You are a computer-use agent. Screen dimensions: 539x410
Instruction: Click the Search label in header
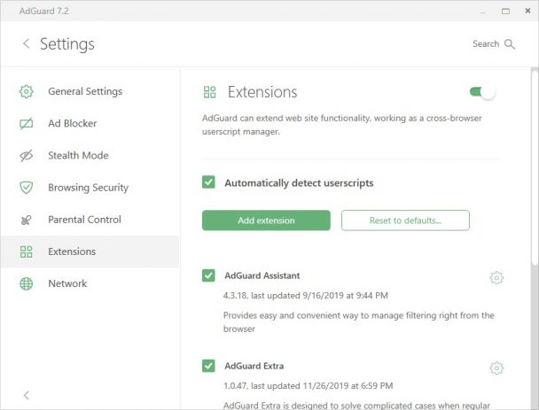click(x=486, y=44)
